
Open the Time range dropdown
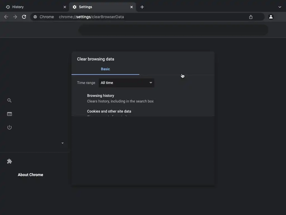point(127,83)
